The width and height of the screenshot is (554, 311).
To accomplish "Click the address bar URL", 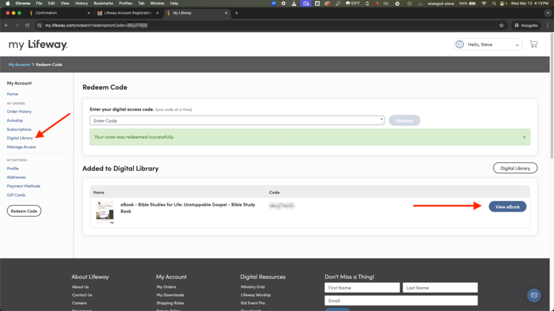I will pos(96,25).
